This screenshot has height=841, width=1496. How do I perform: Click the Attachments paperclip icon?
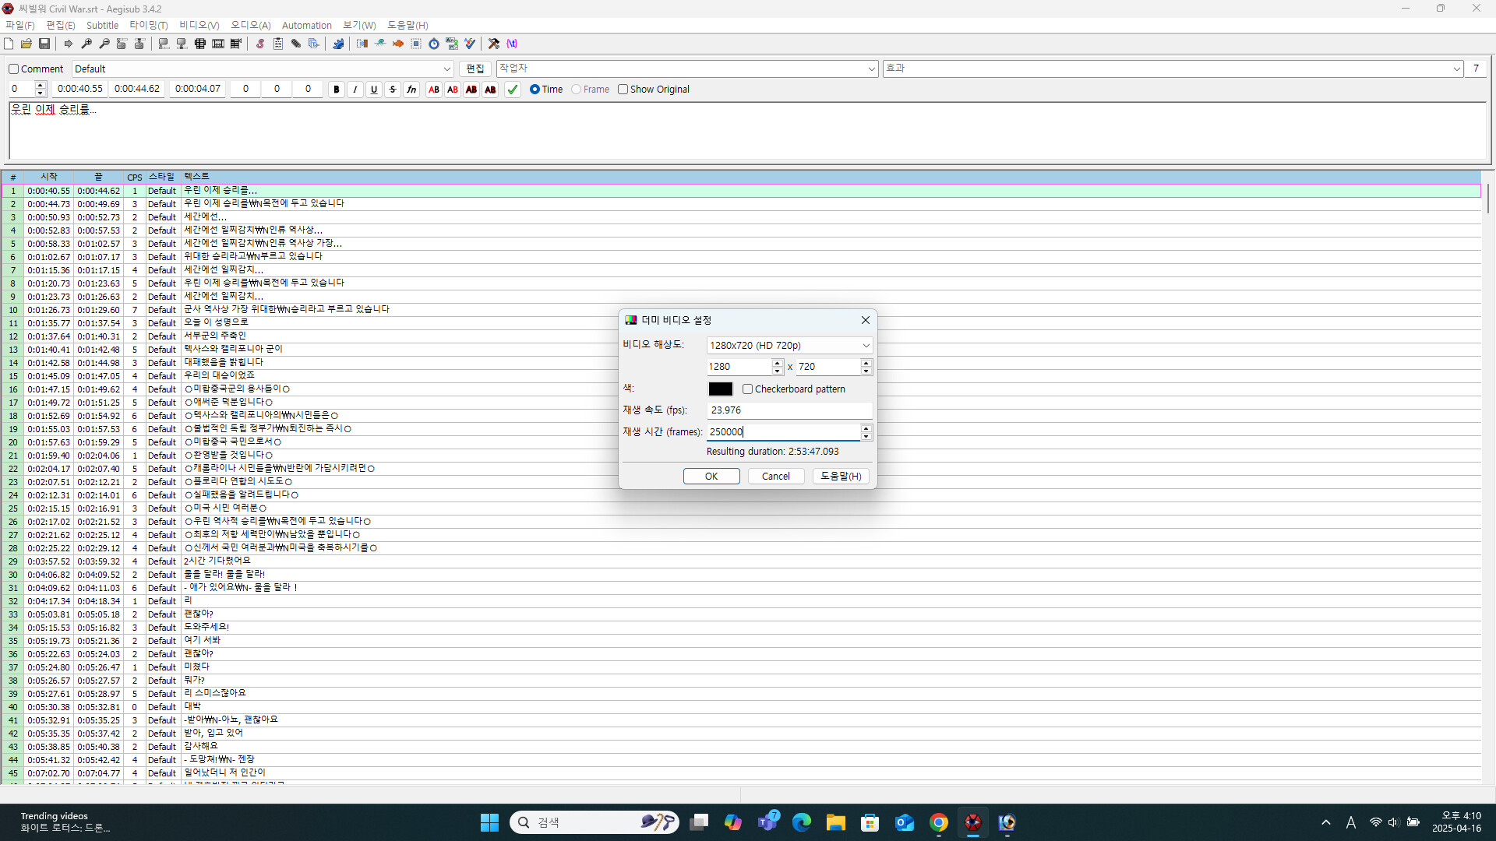tap(296, 44)
